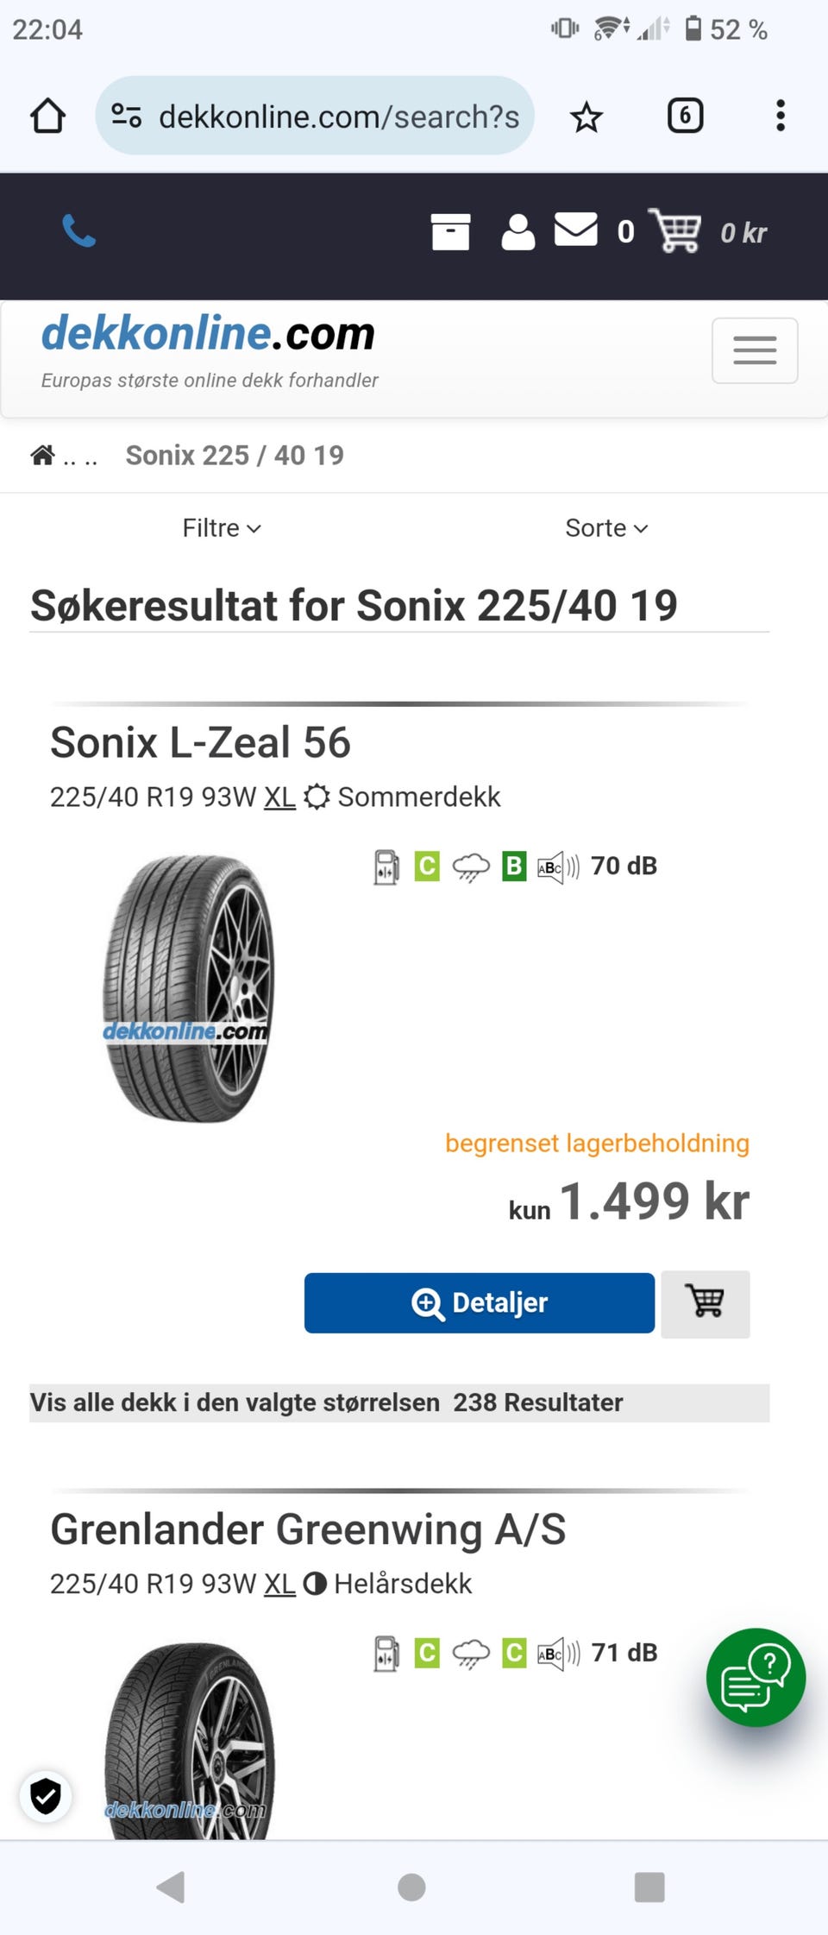This screenshot has height=1935, width=828.
Task: Expand the Filtre dropdown
Action: coord(221,527)
